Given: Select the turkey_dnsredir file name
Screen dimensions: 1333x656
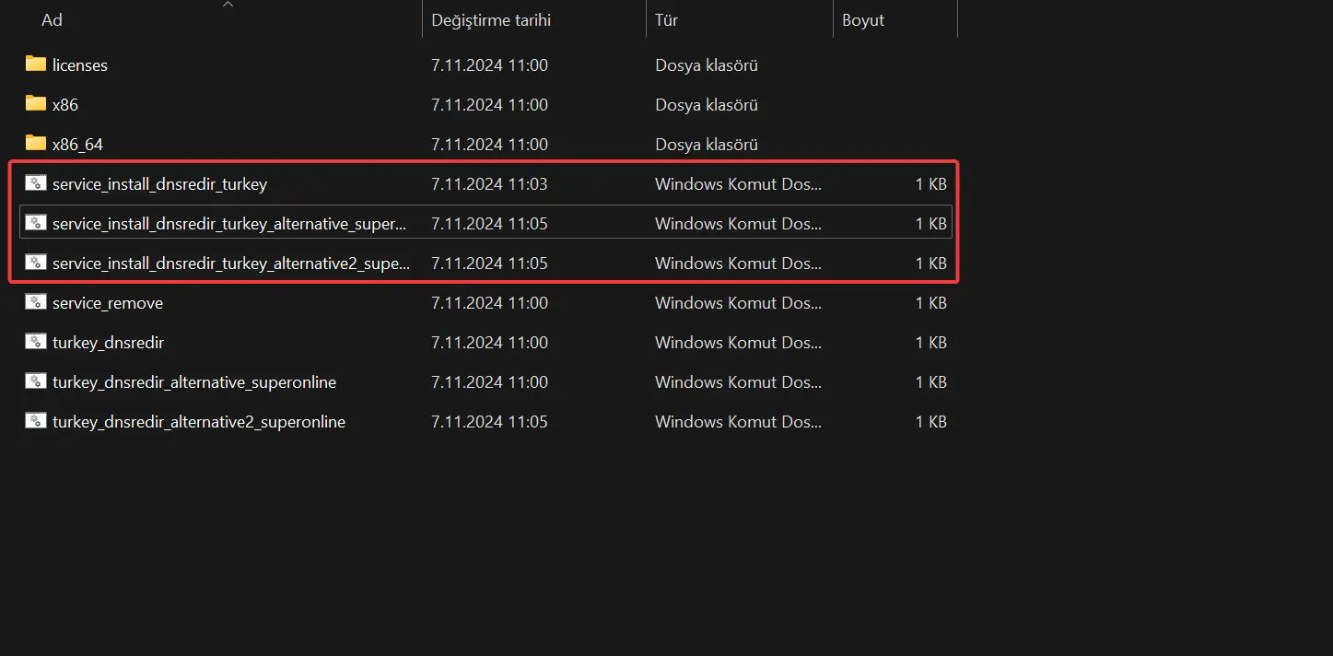Looking at the screenshot, I should (x=108, y=343).
